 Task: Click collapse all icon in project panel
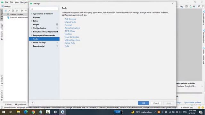(x=17, y=11)
